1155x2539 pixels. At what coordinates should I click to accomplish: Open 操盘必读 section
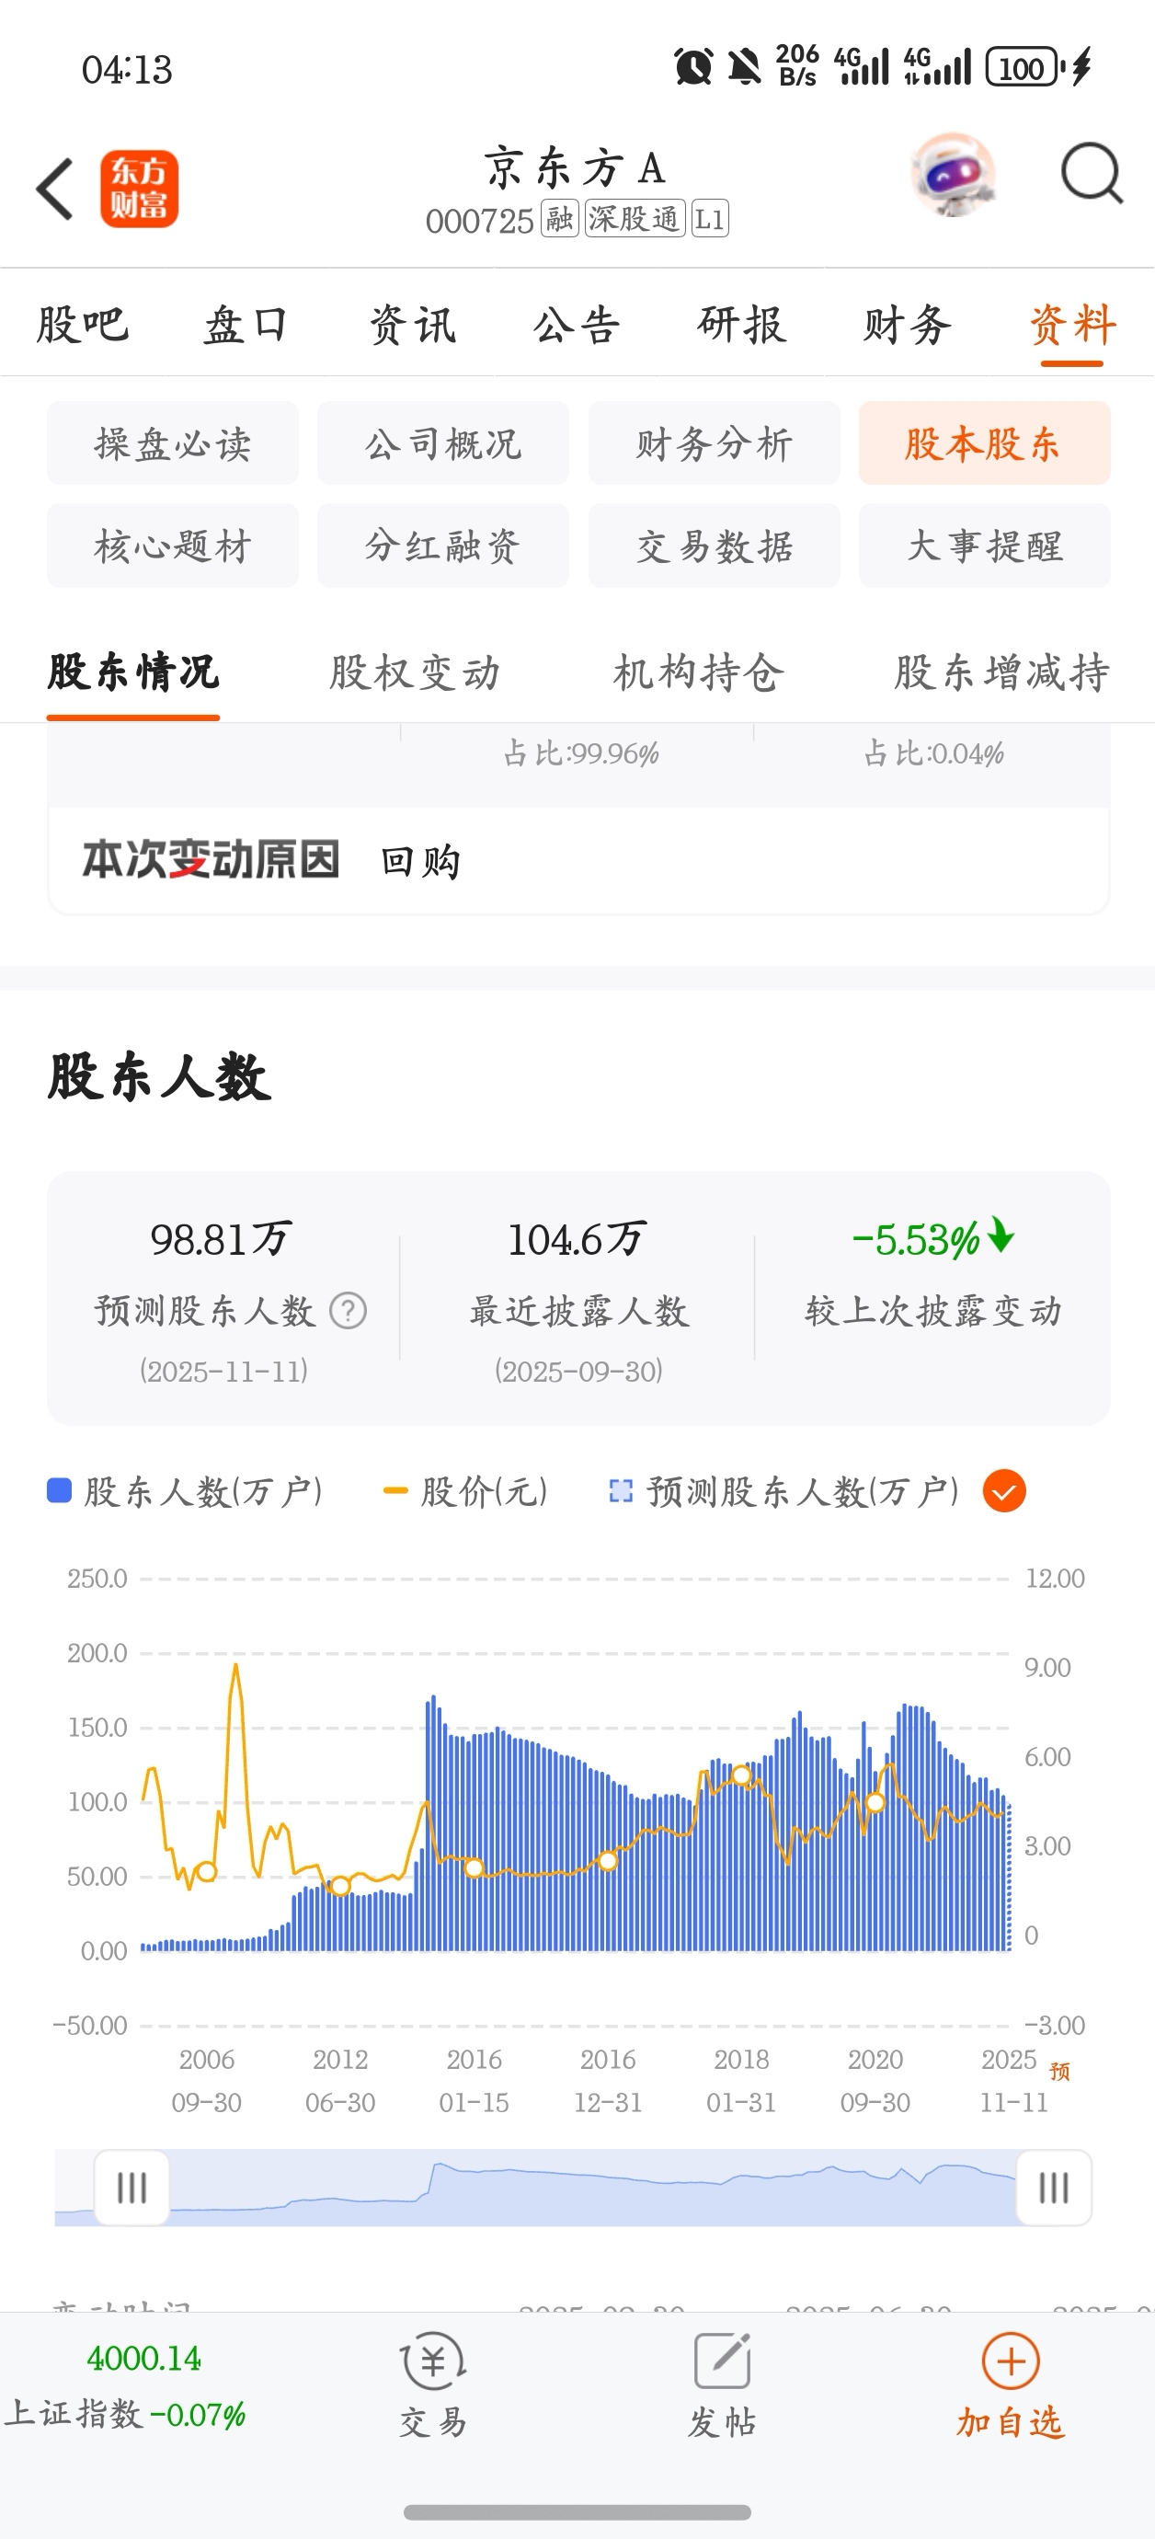(173, 442)
